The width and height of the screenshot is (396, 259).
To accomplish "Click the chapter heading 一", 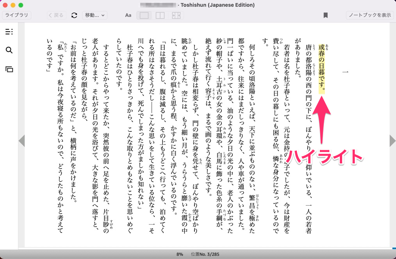I will 345,72.
